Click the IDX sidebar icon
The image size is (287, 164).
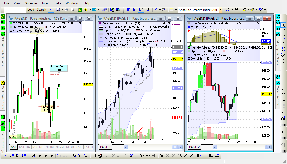pos(3,22)
